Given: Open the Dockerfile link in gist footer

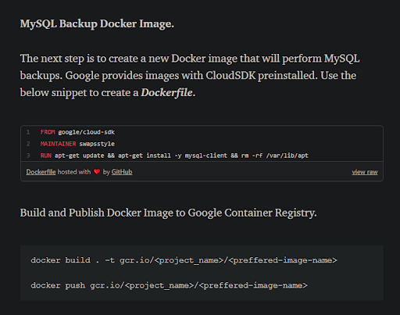Looking at the screenshot, I should (x=41, y=172).
